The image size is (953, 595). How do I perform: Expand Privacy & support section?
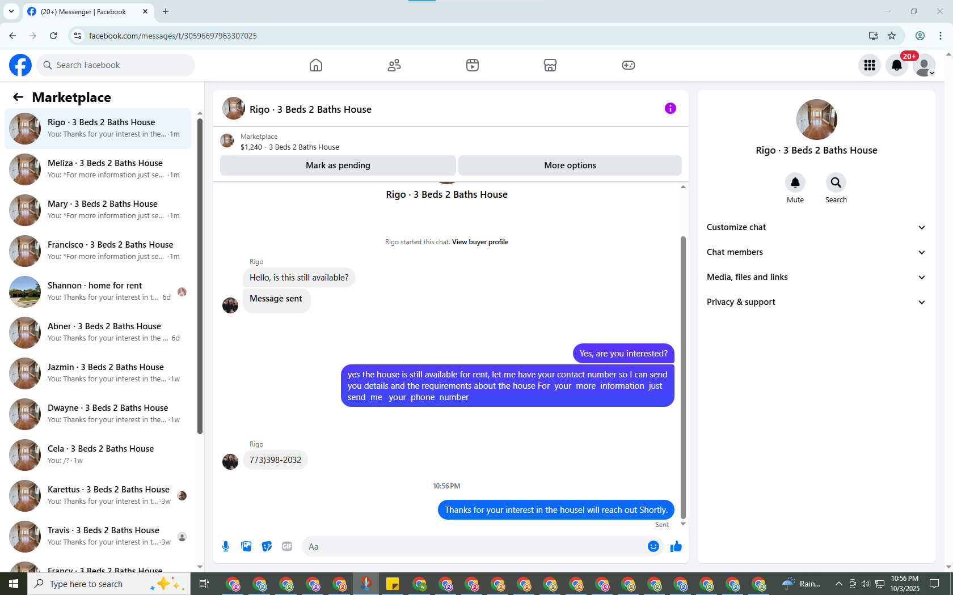coord(816,302)
